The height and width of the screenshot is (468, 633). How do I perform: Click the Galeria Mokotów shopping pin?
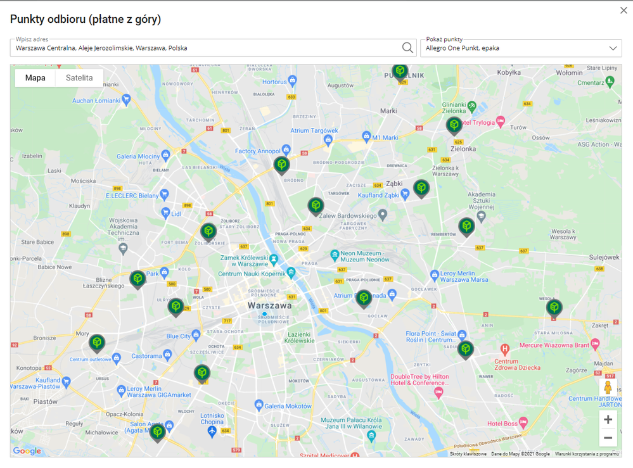click(x=259, y=405)
